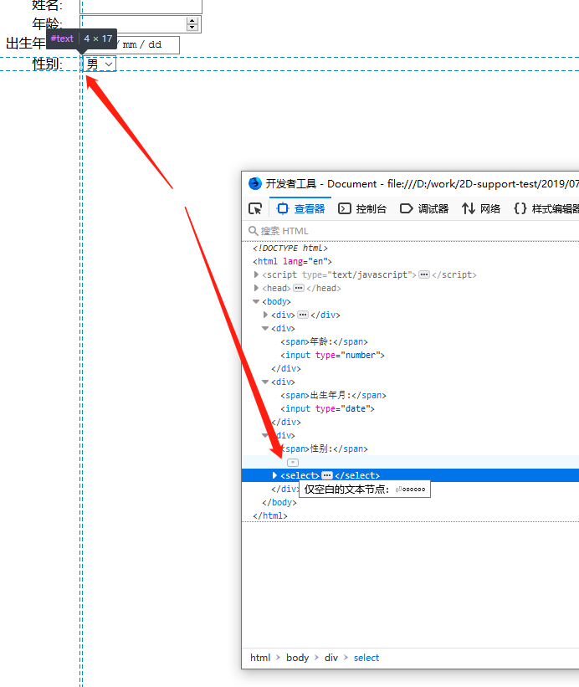The height and width of the screenshot is (687, 579).
Task: Click the date input's mm segment
Action: click(x=130, y=44)
